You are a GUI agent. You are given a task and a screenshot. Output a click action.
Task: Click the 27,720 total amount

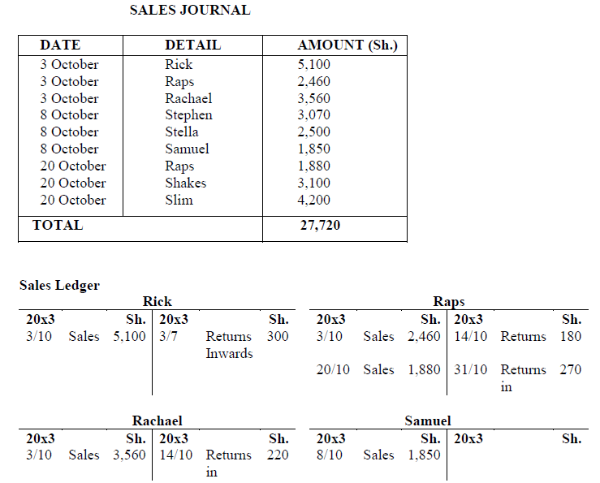coord(320,226)
